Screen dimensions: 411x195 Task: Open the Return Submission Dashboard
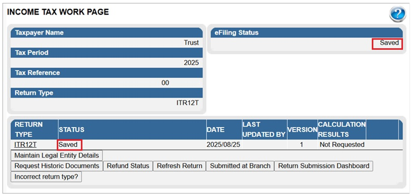coord(324,166)
